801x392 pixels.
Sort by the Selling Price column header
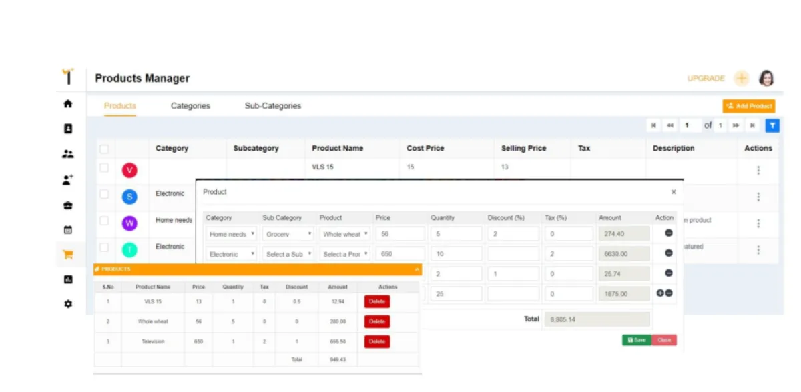pyautogui.click(x=524, y=149)
